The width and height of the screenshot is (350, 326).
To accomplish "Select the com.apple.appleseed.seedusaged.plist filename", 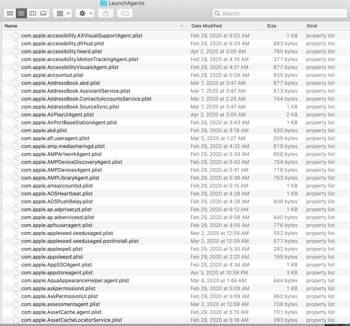I will [x=67, y=233].
